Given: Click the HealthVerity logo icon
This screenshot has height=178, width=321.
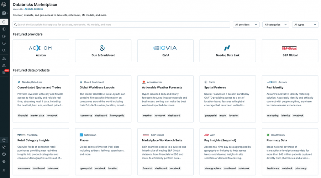Looking at the screenshot, I should point(268,135).
